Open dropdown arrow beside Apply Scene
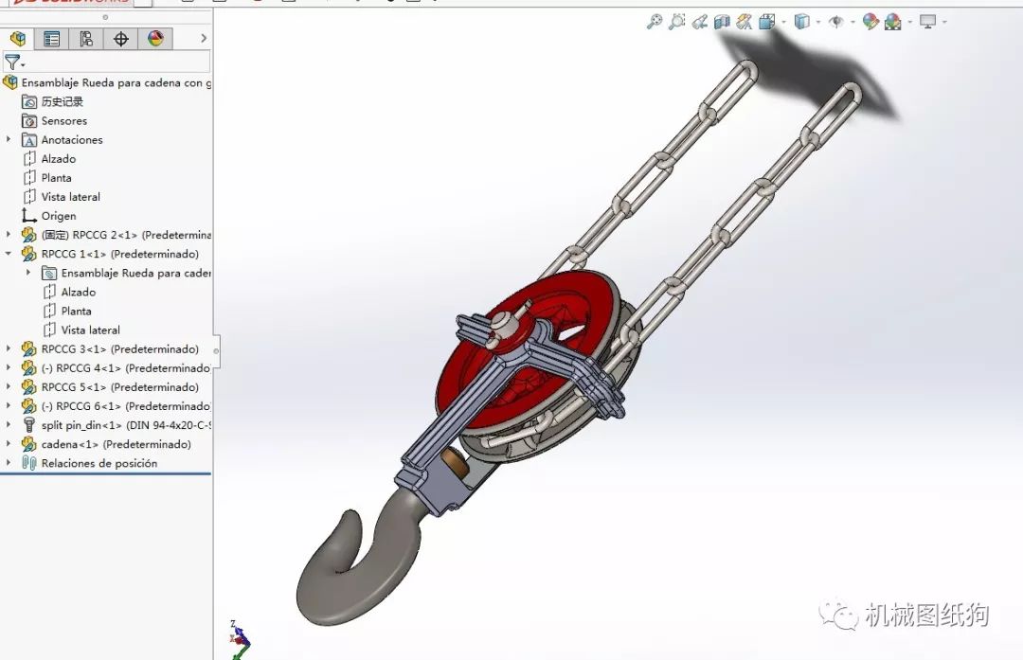 coord(909,22)
